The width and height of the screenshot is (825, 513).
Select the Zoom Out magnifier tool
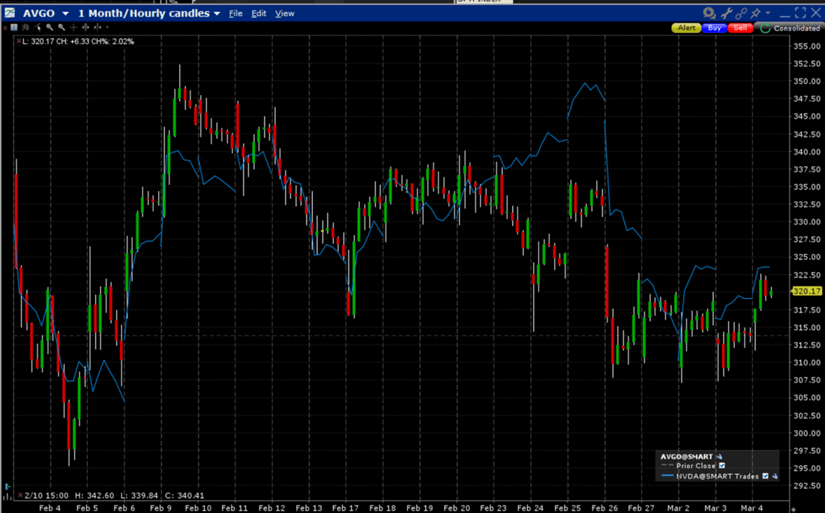coord(61,27)
